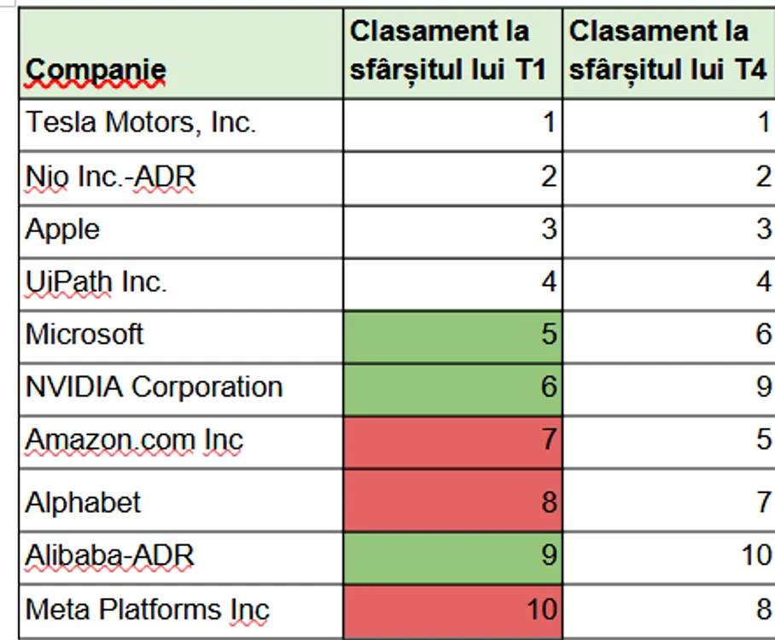Select the Tesla Motors, Inc. cell
Image resolution: width=775 pixels, height=640 pixels.
[181, 125]
